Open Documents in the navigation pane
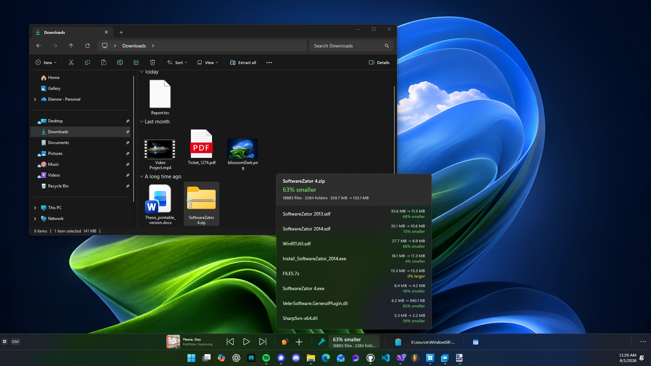The height and width of the screenshot is (366, 651). [81, 143]
